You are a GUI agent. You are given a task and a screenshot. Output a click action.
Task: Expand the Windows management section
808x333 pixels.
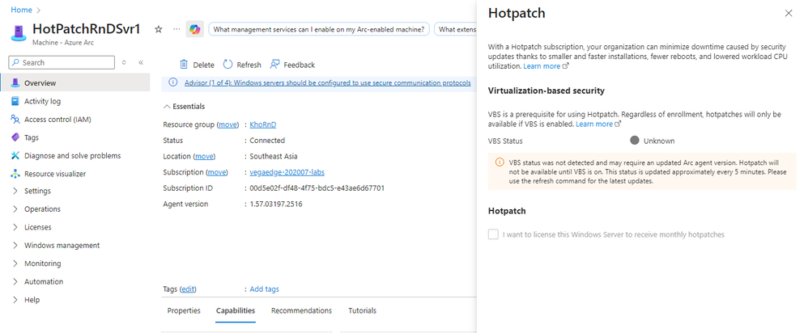15,246
